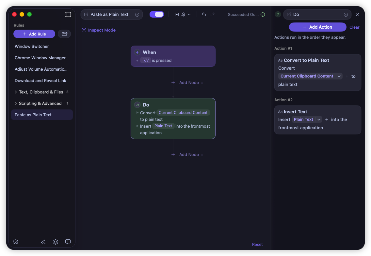Click the magic wand icon

(43, 242)
